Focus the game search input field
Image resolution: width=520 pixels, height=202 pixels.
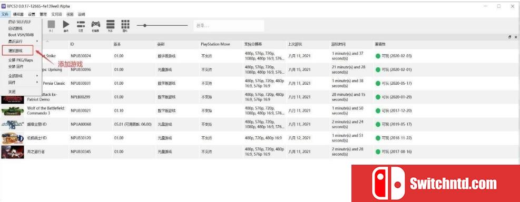point(229,25)
